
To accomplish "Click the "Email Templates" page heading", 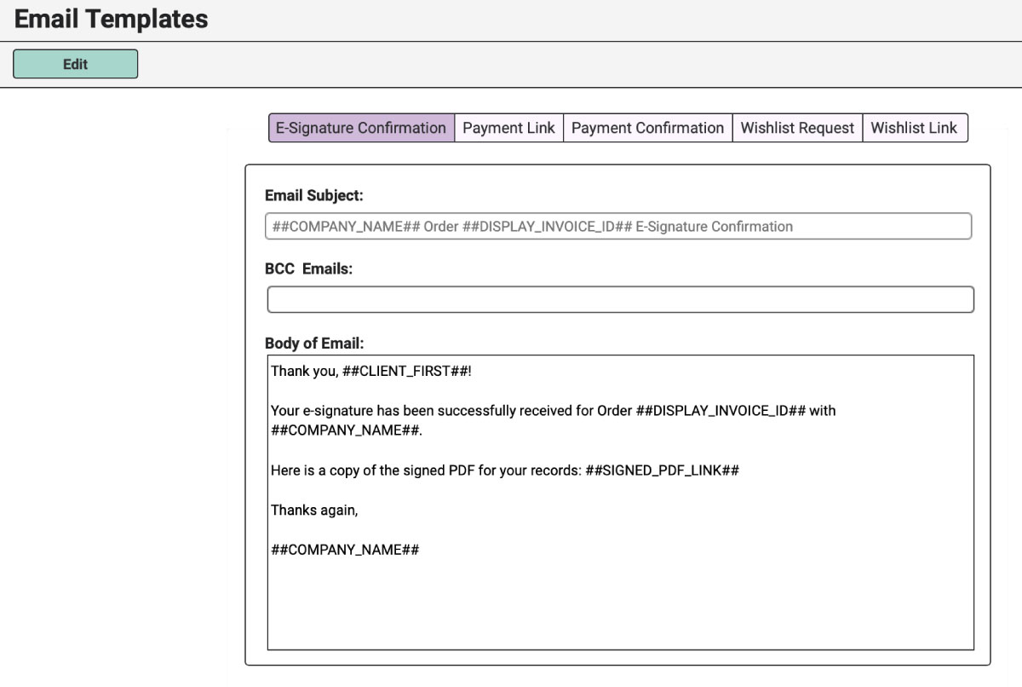I will click(x=111, y=19).
